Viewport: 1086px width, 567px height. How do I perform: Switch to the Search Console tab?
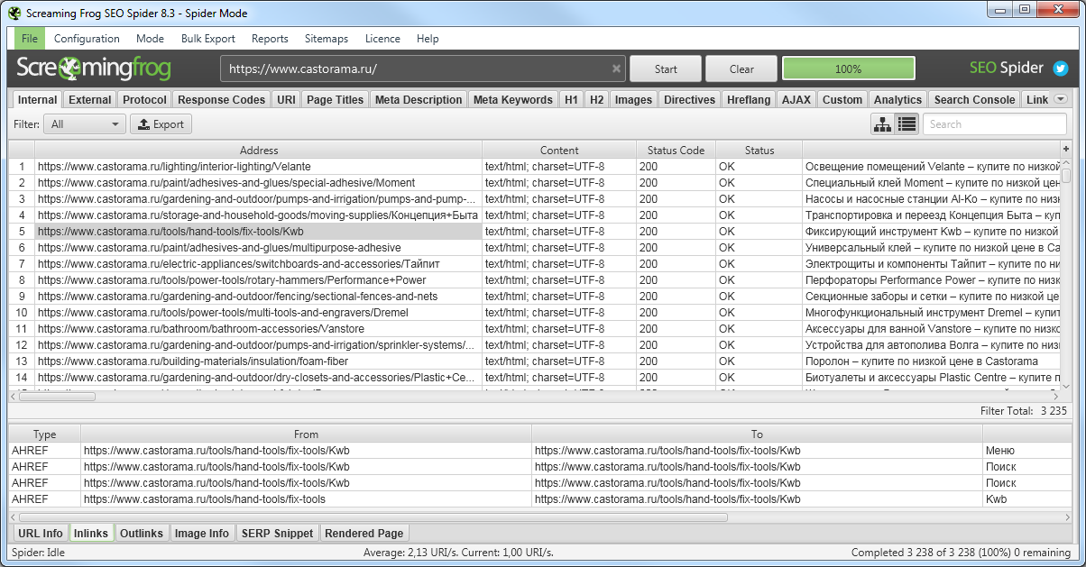coord(974,100)
